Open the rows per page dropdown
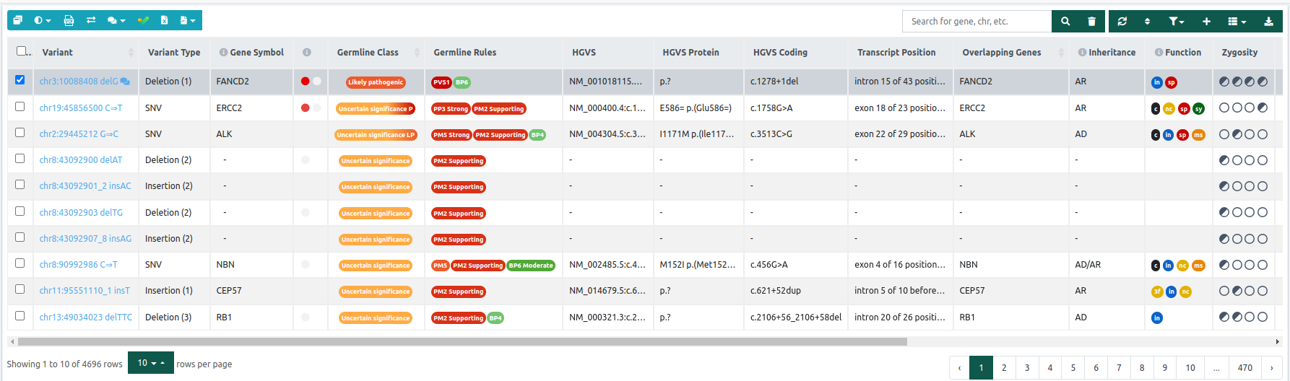The image size is (1290, 381). pos(151,363)
